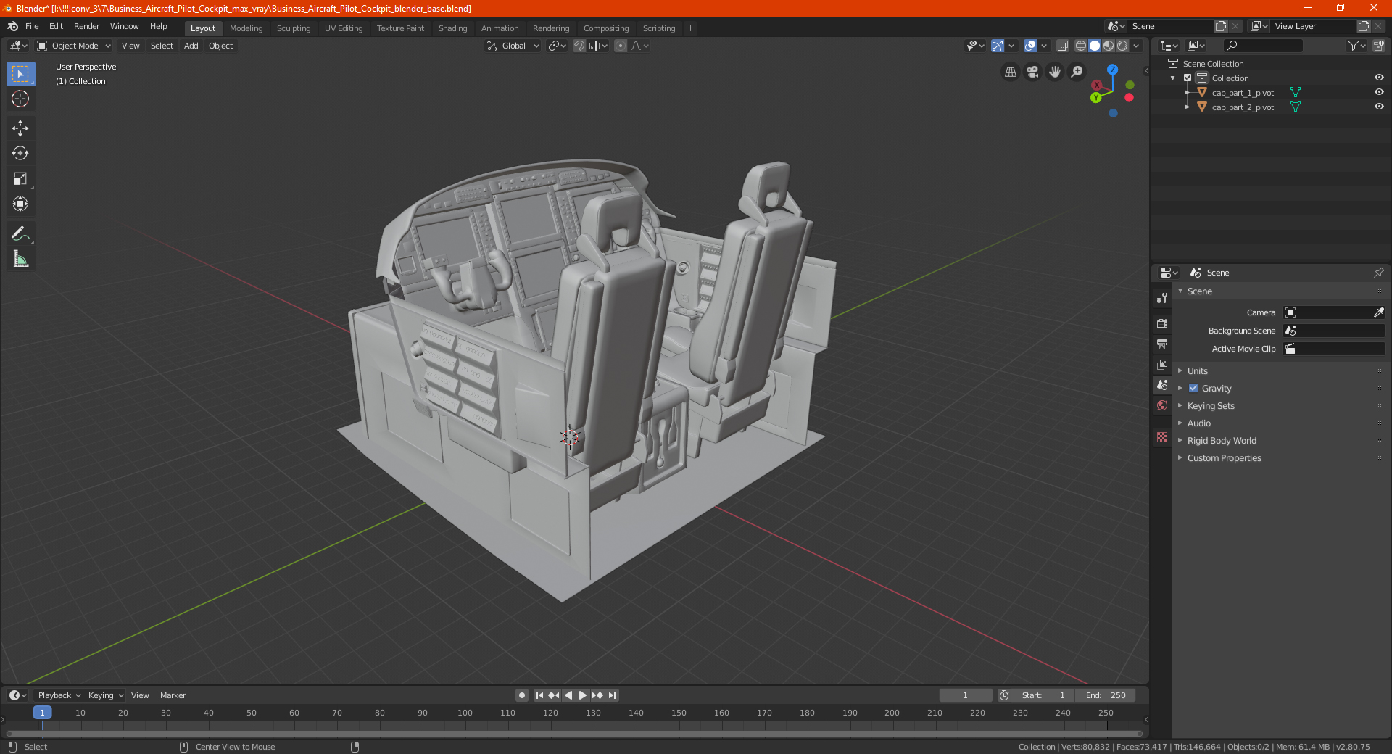
Task: Switch to the Modeling workspace tab
Action: click(x=246, y=28)
